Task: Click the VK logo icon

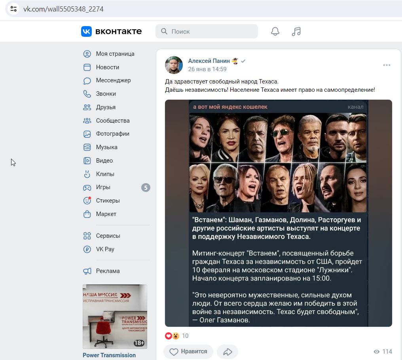Action: (x=86, y=32)
